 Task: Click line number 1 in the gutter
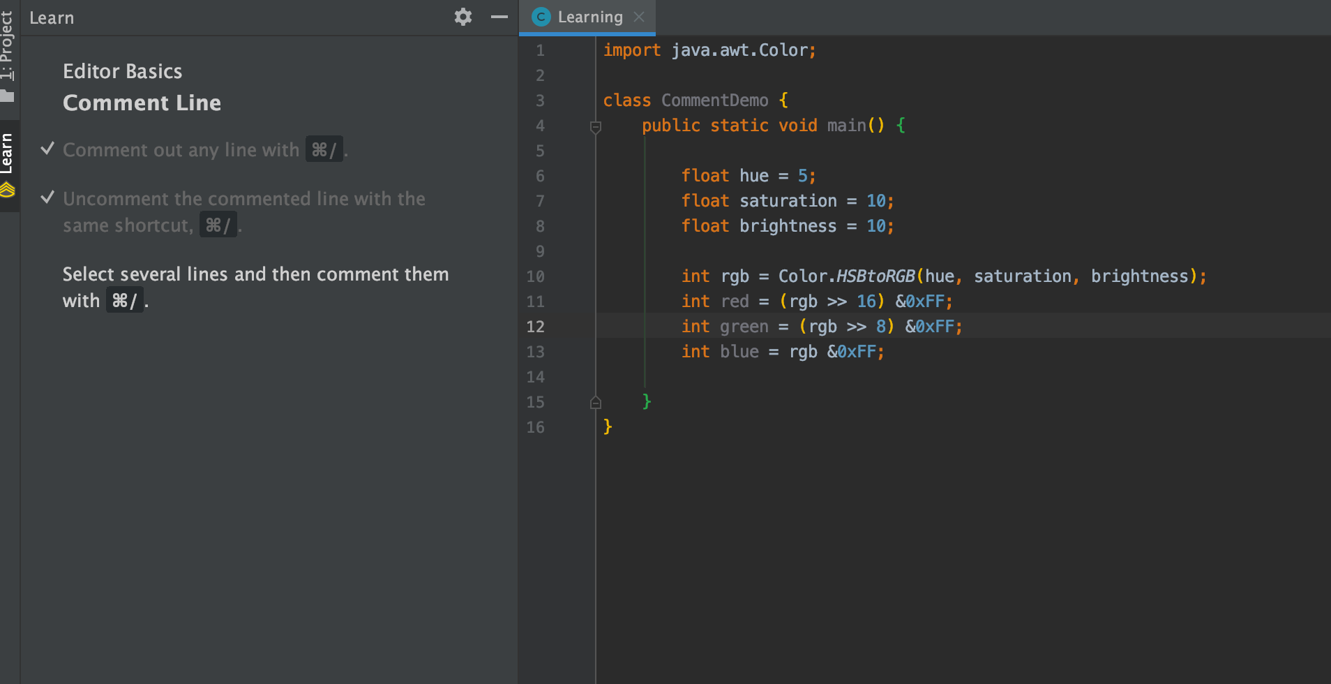pos(540,50)
